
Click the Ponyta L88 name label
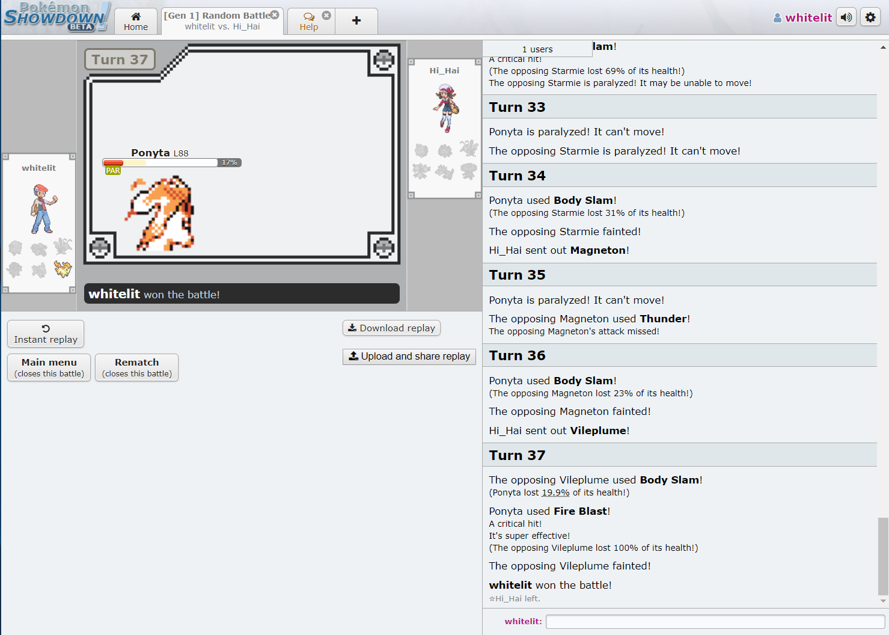[160, 153]
